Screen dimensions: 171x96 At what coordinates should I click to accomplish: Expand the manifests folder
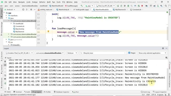(x=6, y=15)
